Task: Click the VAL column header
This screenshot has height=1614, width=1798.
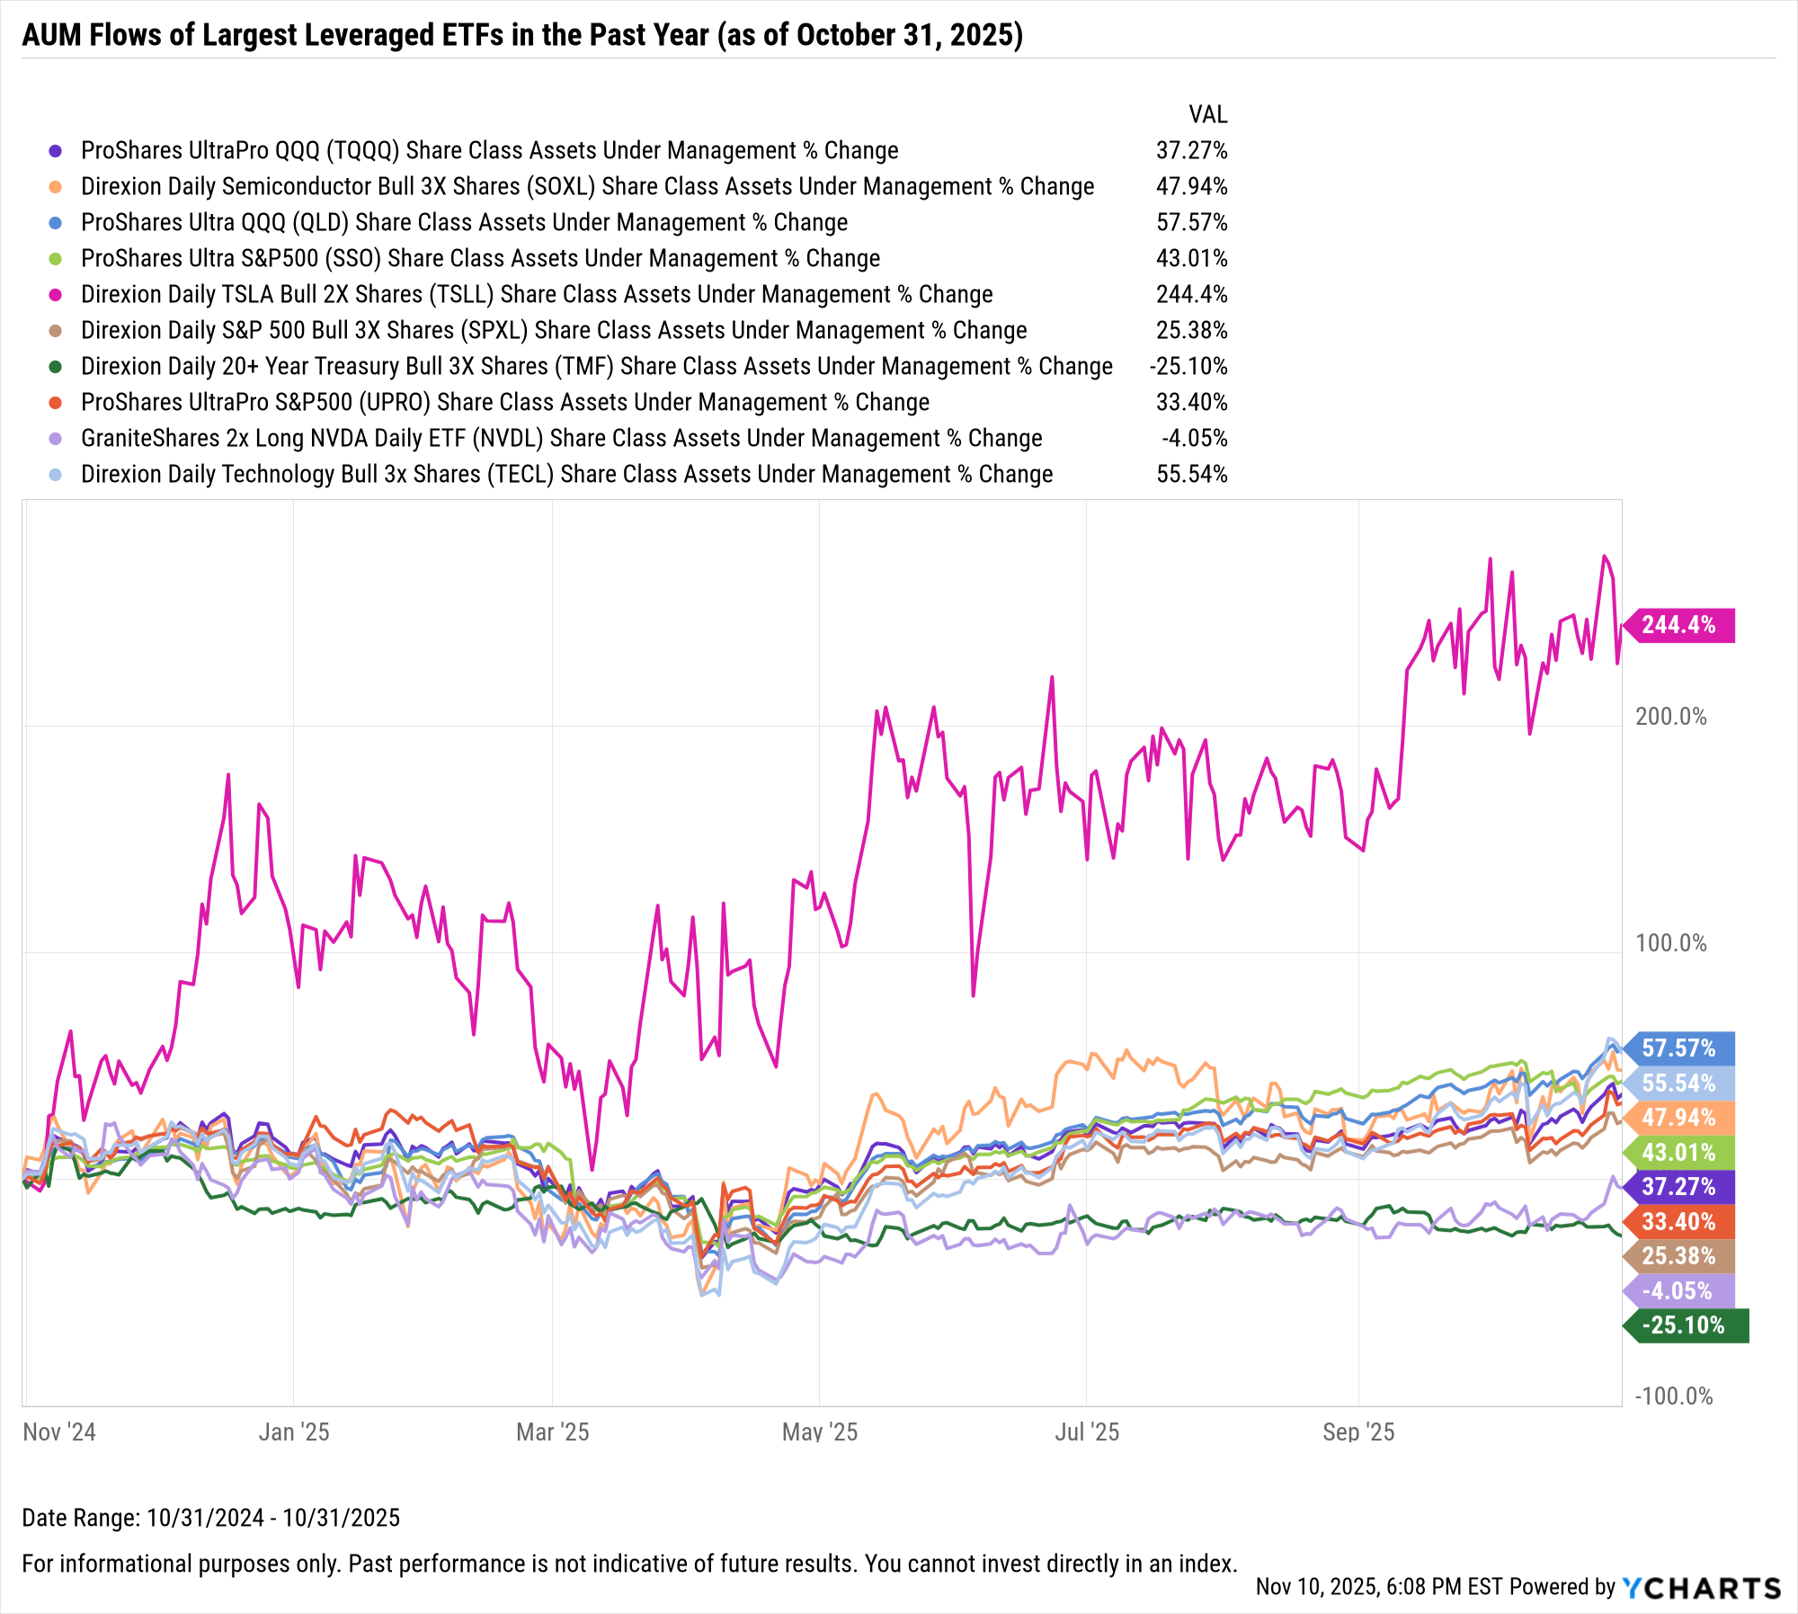Action: click(x=1207, y=115)
